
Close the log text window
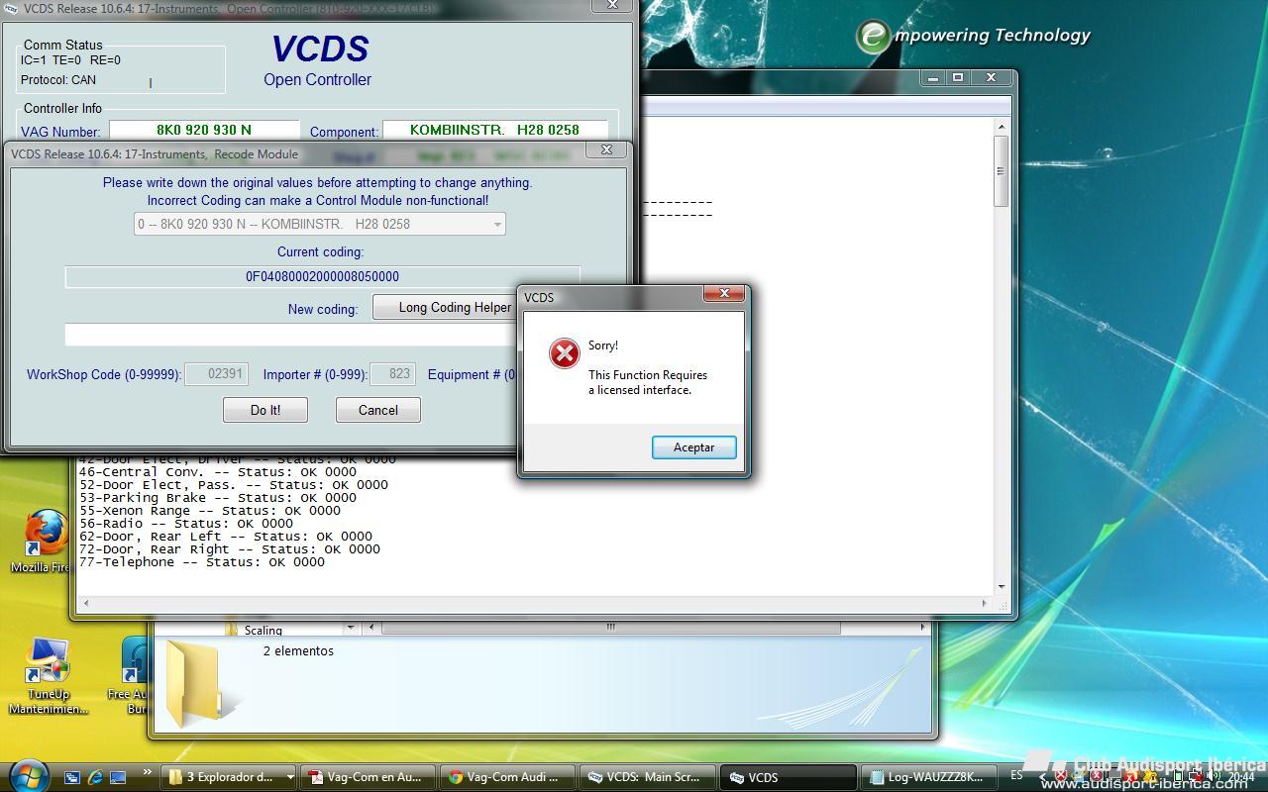991,77
